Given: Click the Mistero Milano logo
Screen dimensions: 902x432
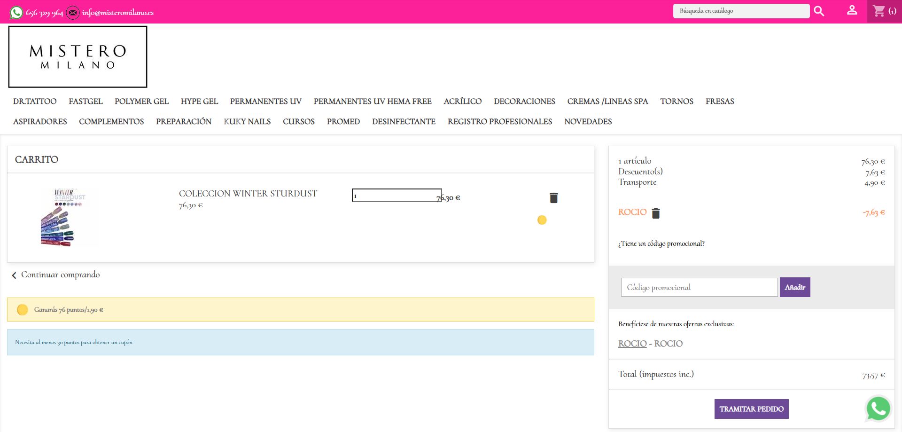Looking at the screenshot, I should 78,57.
